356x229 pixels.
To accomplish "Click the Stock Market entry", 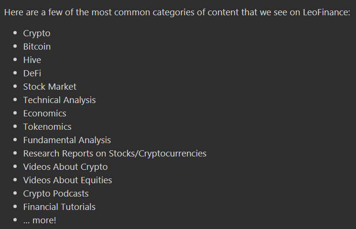I will coord(50,87).
